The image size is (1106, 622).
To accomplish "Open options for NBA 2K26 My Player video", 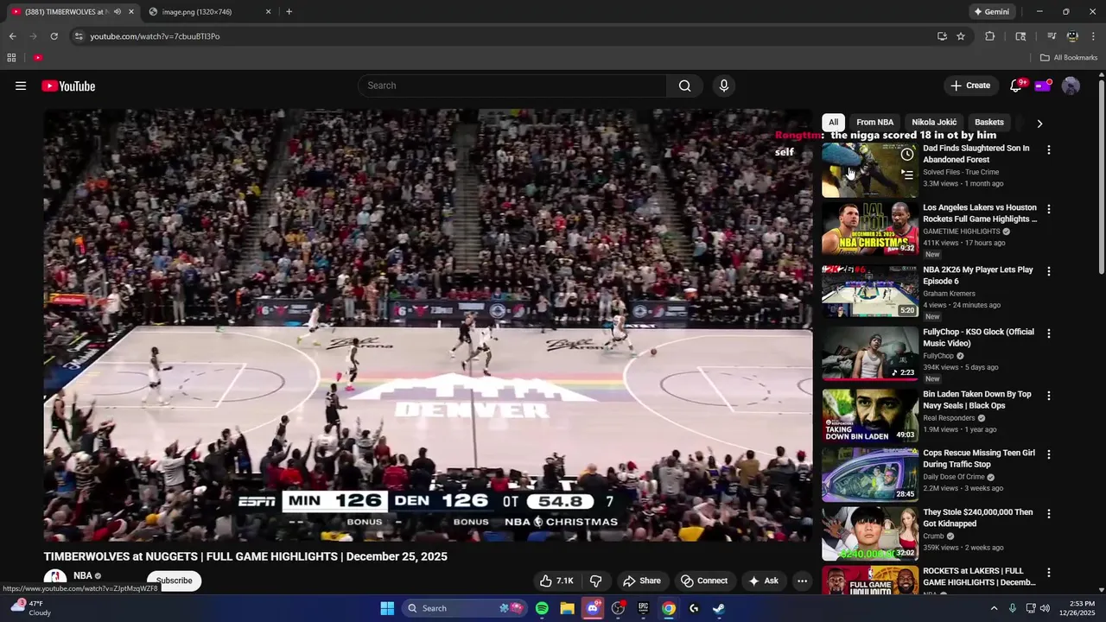I will tap(1049, 271).
